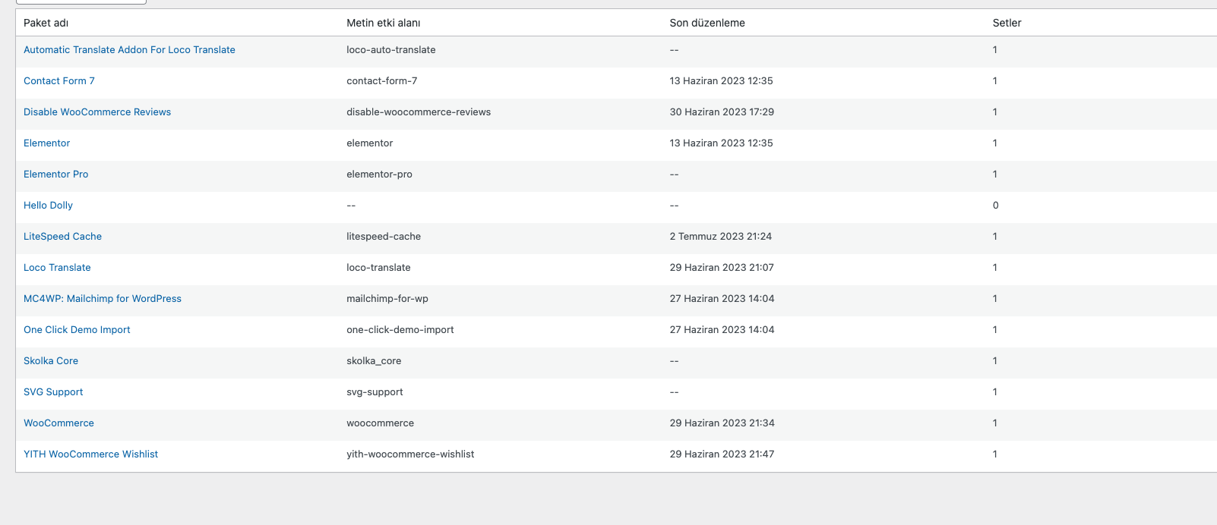Click the yith-woocommerce-wishlist text domain cell
Image resolution: width=1217 pixels, height=525 pixels.
pyautogui.click(x=410, y=454)
